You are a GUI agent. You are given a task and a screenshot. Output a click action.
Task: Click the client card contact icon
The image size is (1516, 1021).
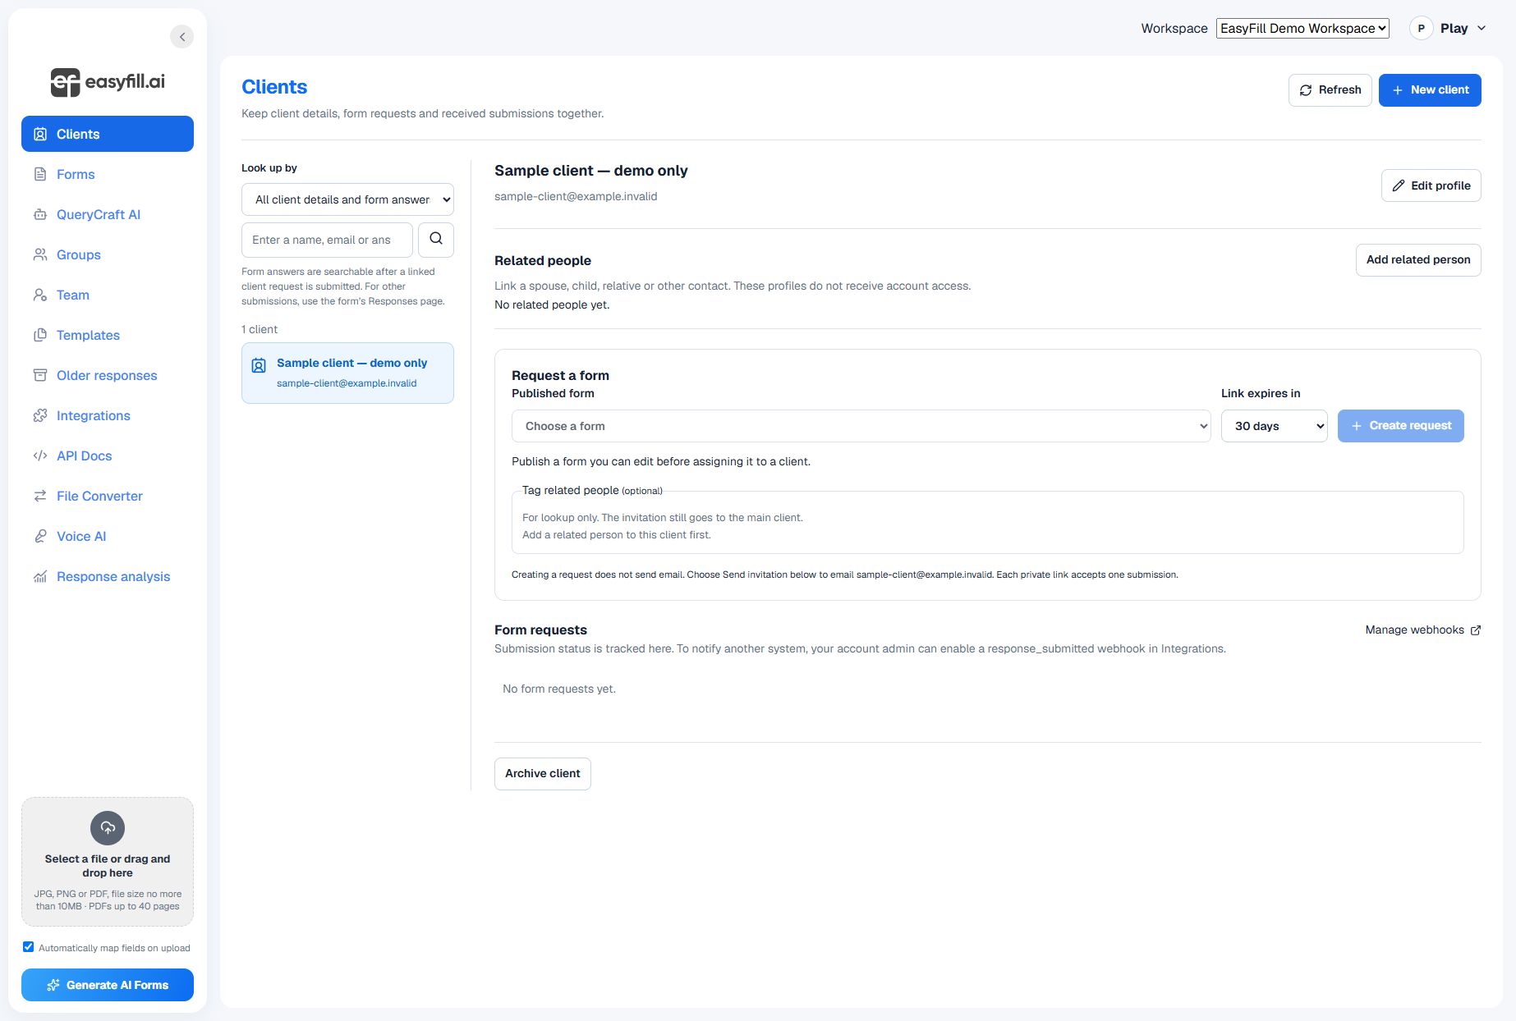pos(259,365)
